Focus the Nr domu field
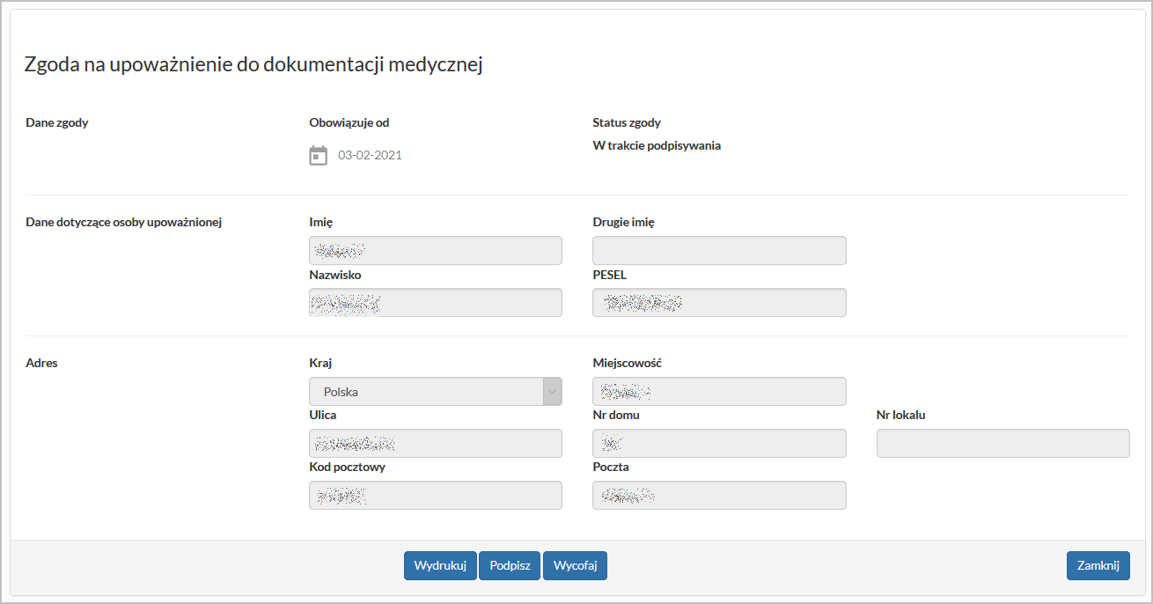1153x604 pixels. pos(719,444)
